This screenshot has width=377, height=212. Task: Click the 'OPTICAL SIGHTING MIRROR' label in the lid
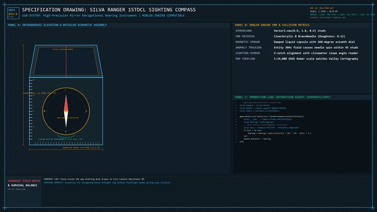(x=63, y=49)
